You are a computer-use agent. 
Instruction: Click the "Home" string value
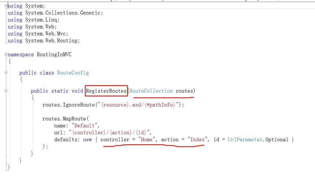[x=147, y=139]
